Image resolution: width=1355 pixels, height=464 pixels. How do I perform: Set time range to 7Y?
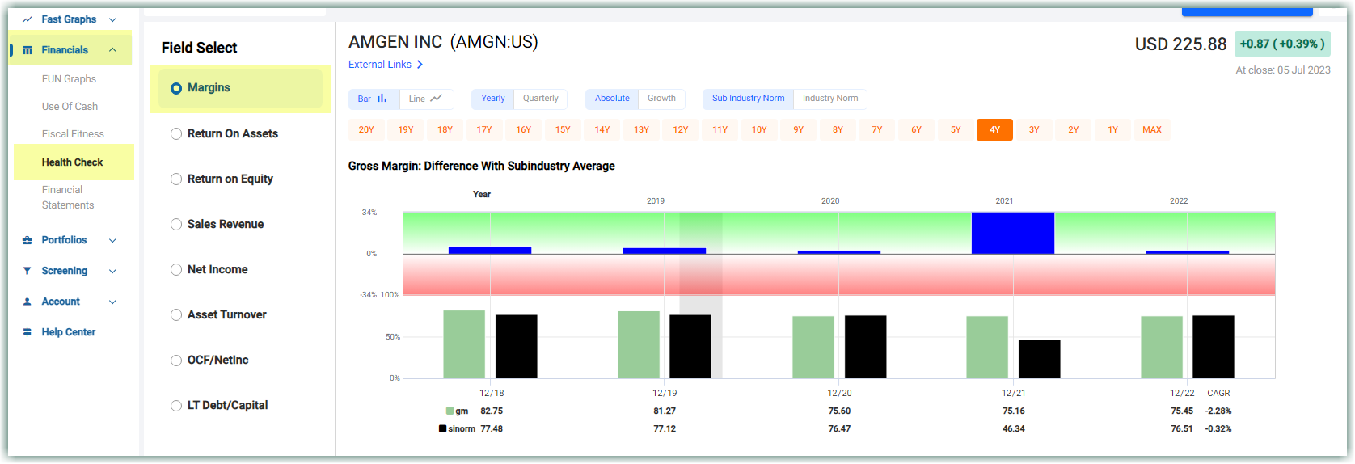point(877,129)
